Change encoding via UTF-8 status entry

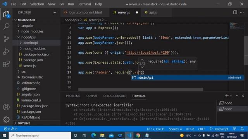pos(190,129)
